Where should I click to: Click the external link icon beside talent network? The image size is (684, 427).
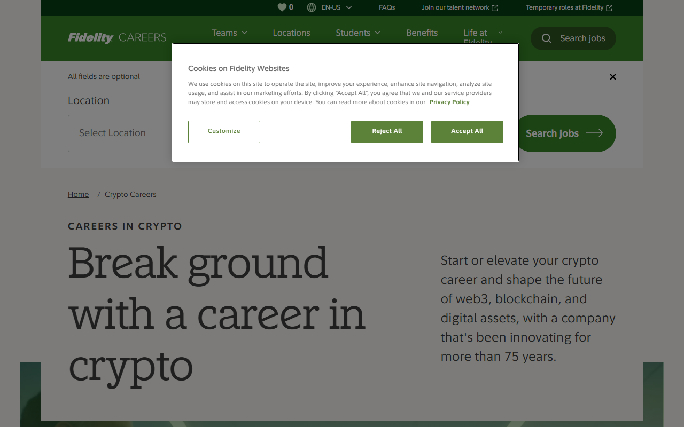[x=495, y=8]
